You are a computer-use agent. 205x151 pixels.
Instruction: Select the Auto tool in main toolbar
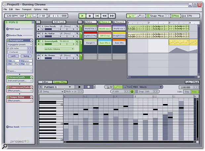(141, 16)
